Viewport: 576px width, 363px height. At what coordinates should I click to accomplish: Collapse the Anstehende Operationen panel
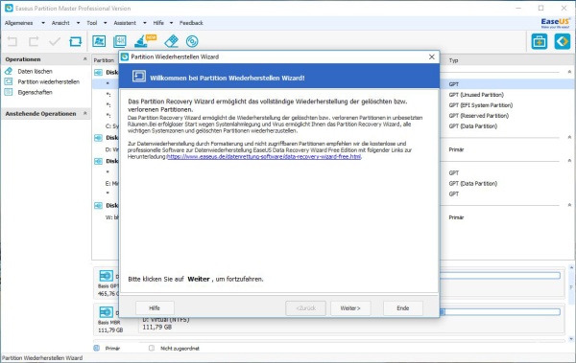coord(84,113)
